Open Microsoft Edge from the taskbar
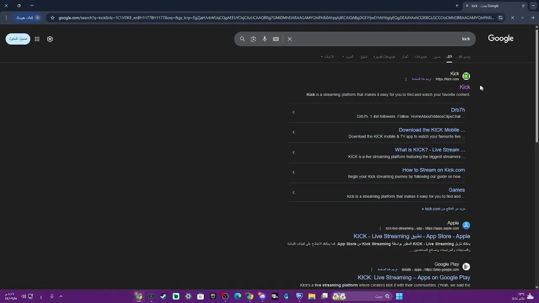The height and width of the screenshot is (303, 539). click(237, 296)
